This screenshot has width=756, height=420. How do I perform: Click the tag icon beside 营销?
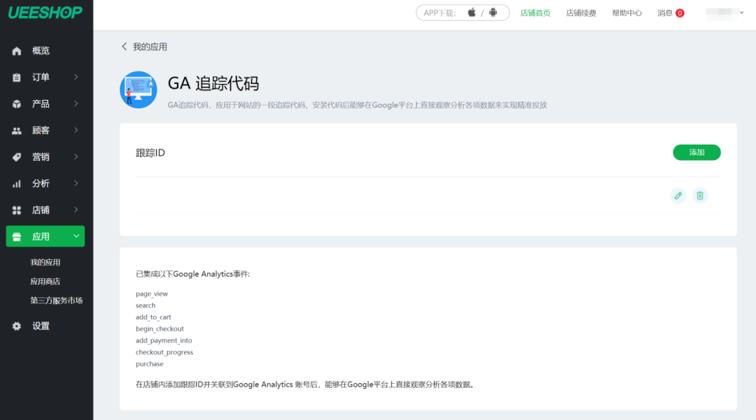coord(17,157)
